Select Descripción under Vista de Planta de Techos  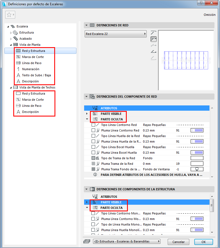[30, 112]
